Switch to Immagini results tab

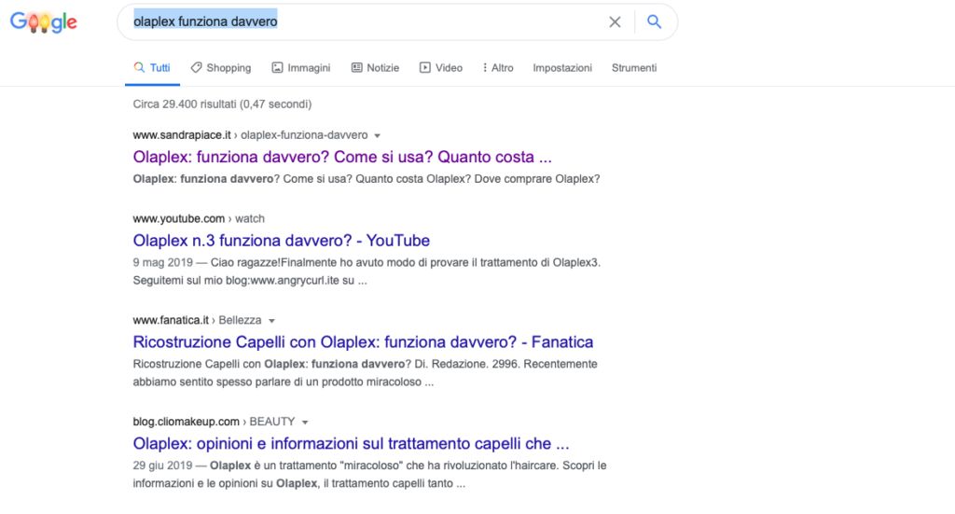301,67
